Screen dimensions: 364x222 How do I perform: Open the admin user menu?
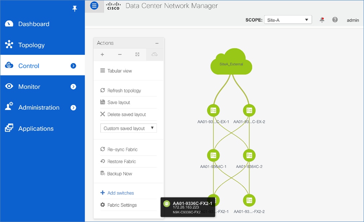(353, 20)
